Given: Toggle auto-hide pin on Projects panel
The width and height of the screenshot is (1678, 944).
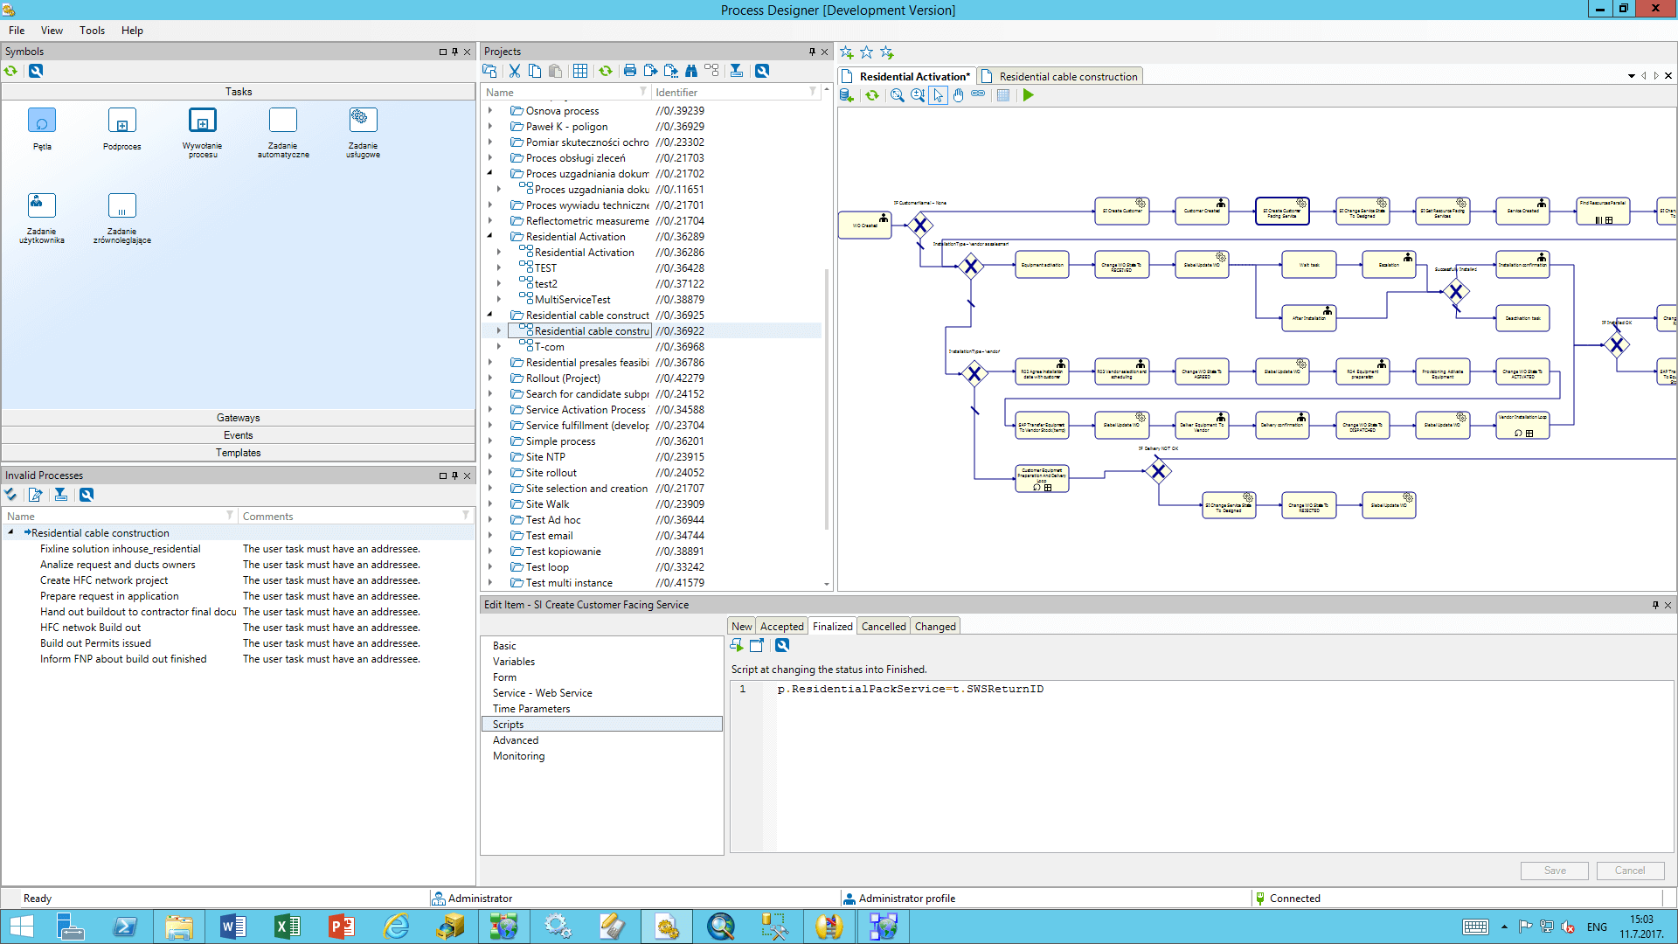Looking at the screenshot, I should coord(812,52).
